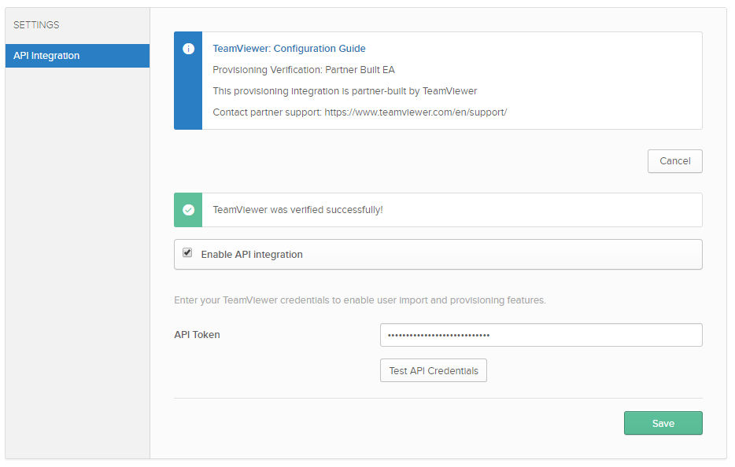Screen dimensions: 735x467
Task: Click the SETTINGS sidebar heading
Action: [36, 25]
